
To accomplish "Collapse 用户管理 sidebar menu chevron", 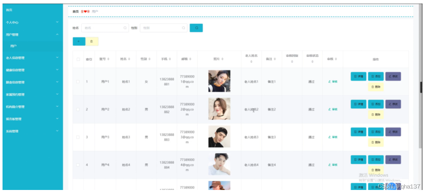I will 57,34.
